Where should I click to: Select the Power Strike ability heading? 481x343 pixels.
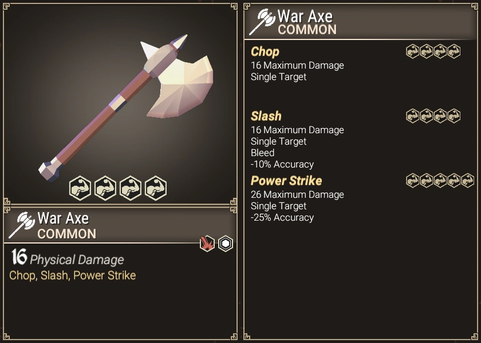286,181
